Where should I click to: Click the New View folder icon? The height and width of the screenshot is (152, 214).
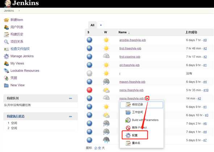click(6, 85)
